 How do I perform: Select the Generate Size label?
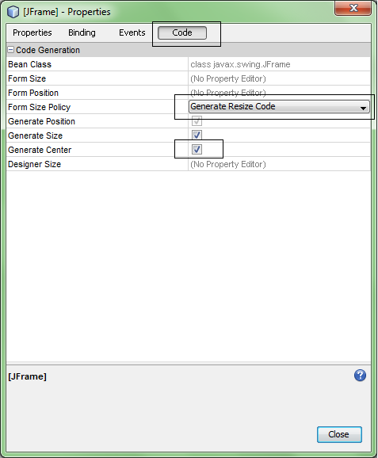[36, 135]
